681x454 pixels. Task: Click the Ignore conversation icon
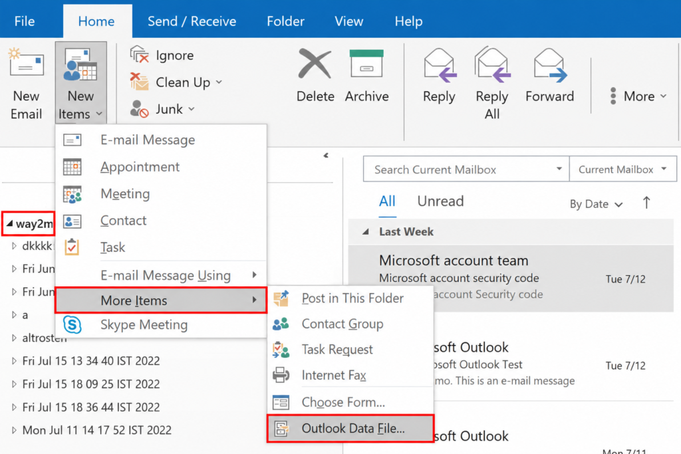[140, 55]
